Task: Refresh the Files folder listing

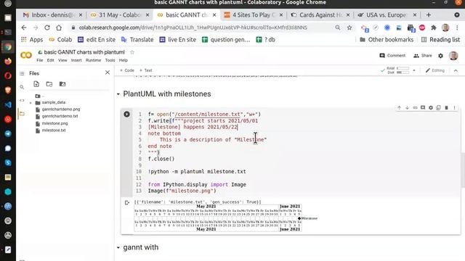Action: [x=49, y=84]
